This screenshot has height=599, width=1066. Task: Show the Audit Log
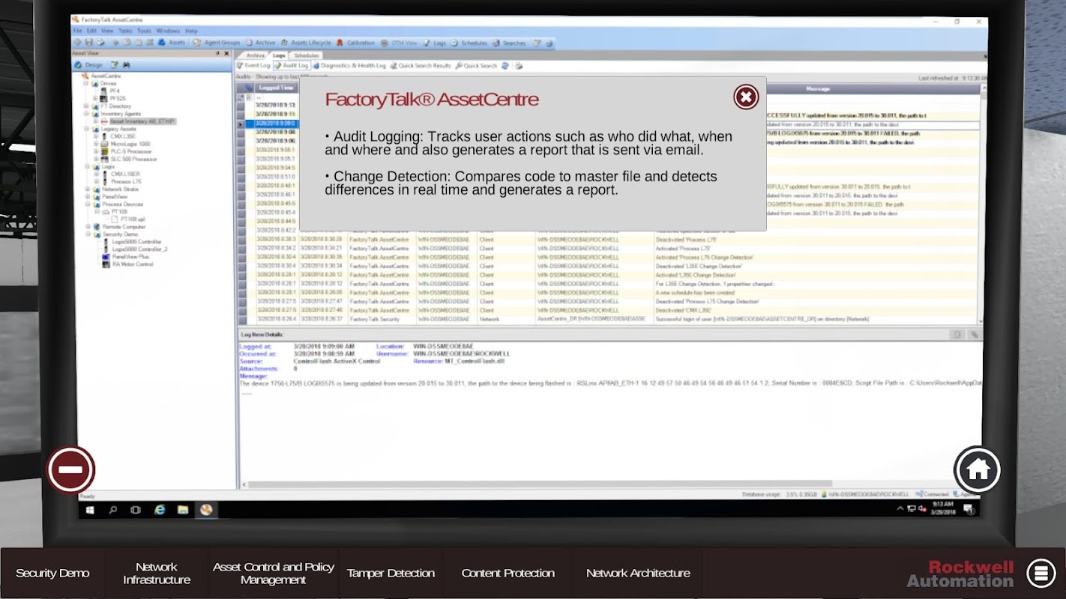pyautogui.click(x=292, y=66)
